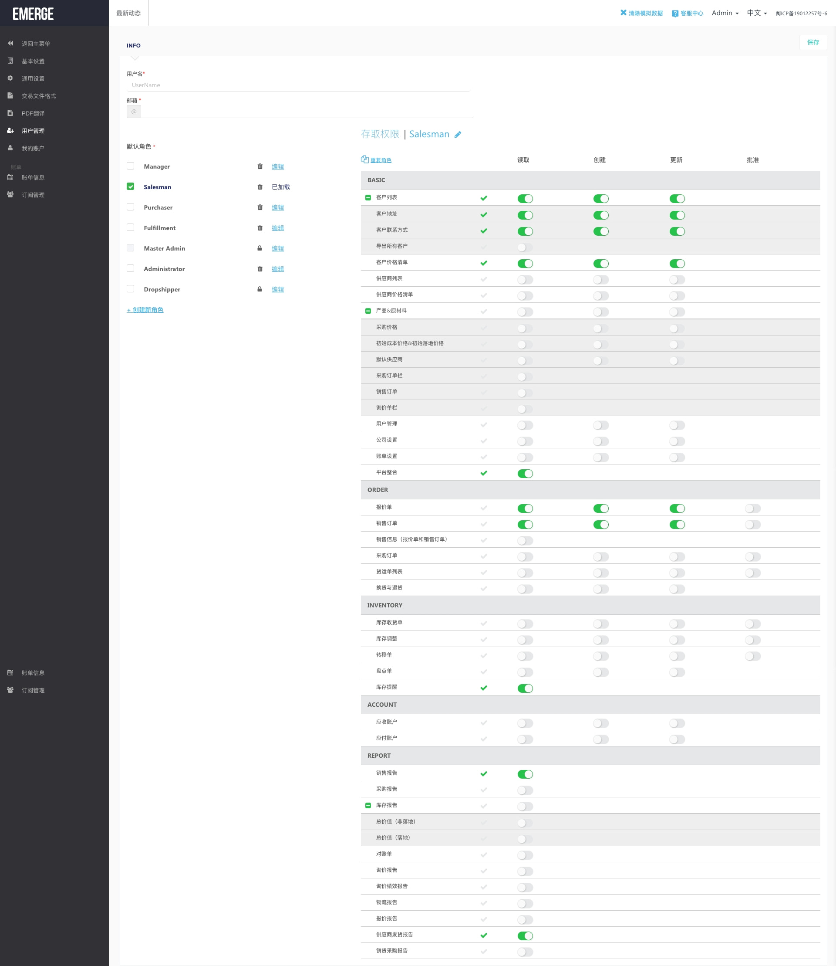Click the 邮箱 email input field
This screenshot has height=966, width=836.
point(307,112)
